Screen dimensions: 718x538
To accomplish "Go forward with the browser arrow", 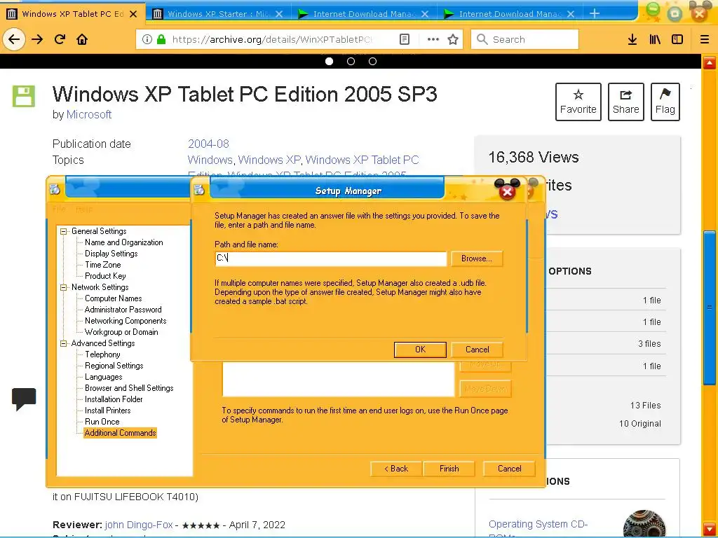I will pyautogui.click(x=37, y=39).
